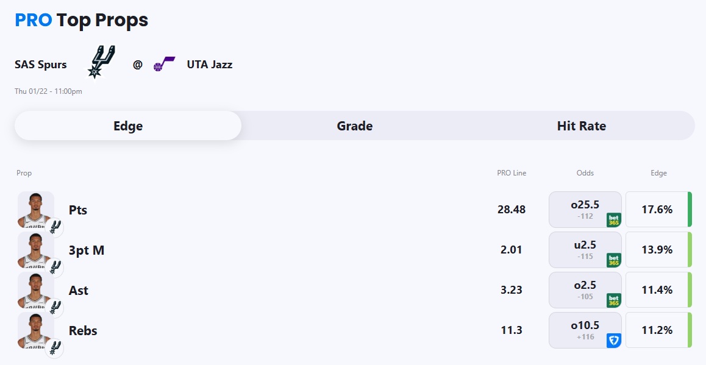This screenshot has height=365, width=706.
Task: Switch to the Grade tab
Action: tap(355, 126)
